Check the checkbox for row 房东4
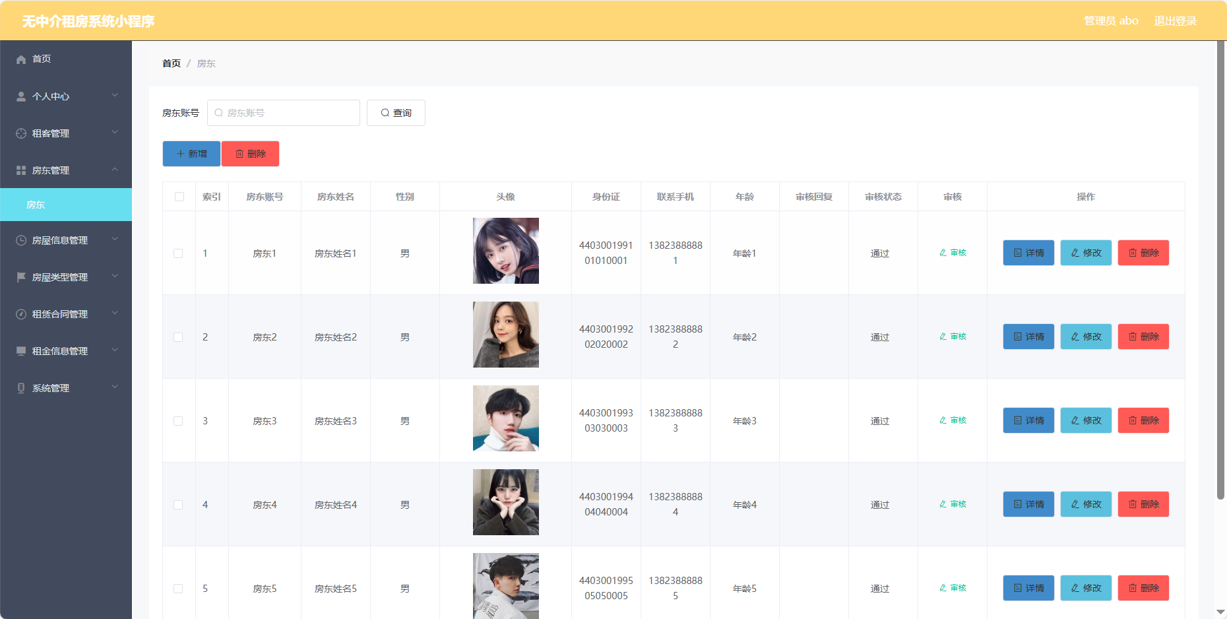 pyautogui.click(x=178, y=505)
